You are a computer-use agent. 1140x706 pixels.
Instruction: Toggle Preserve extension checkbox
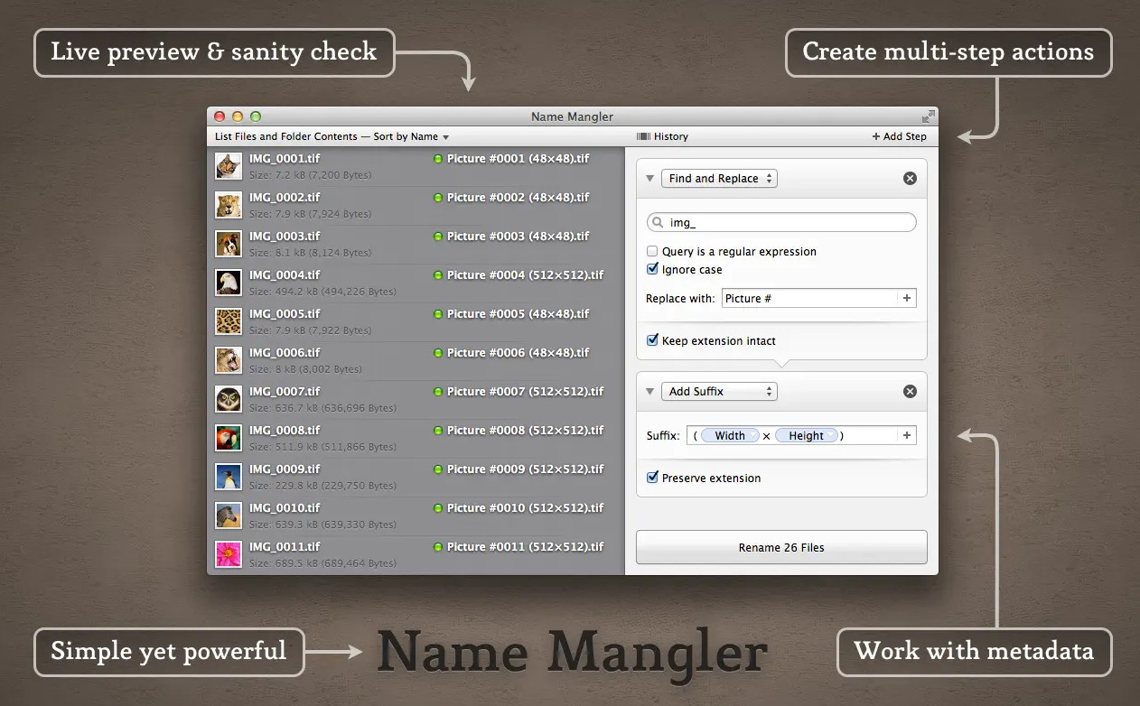pos(652,478)
